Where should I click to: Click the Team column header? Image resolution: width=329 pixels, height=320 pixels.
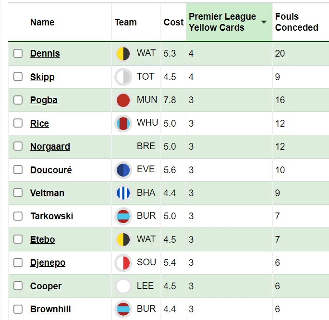(125, 22)
